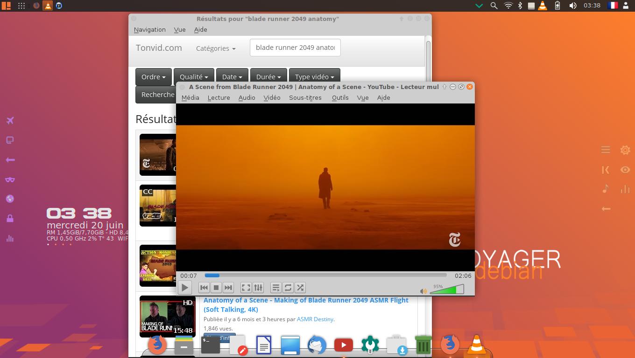
Task: Seek in the VLC progress bar
Action: point(325,275)
